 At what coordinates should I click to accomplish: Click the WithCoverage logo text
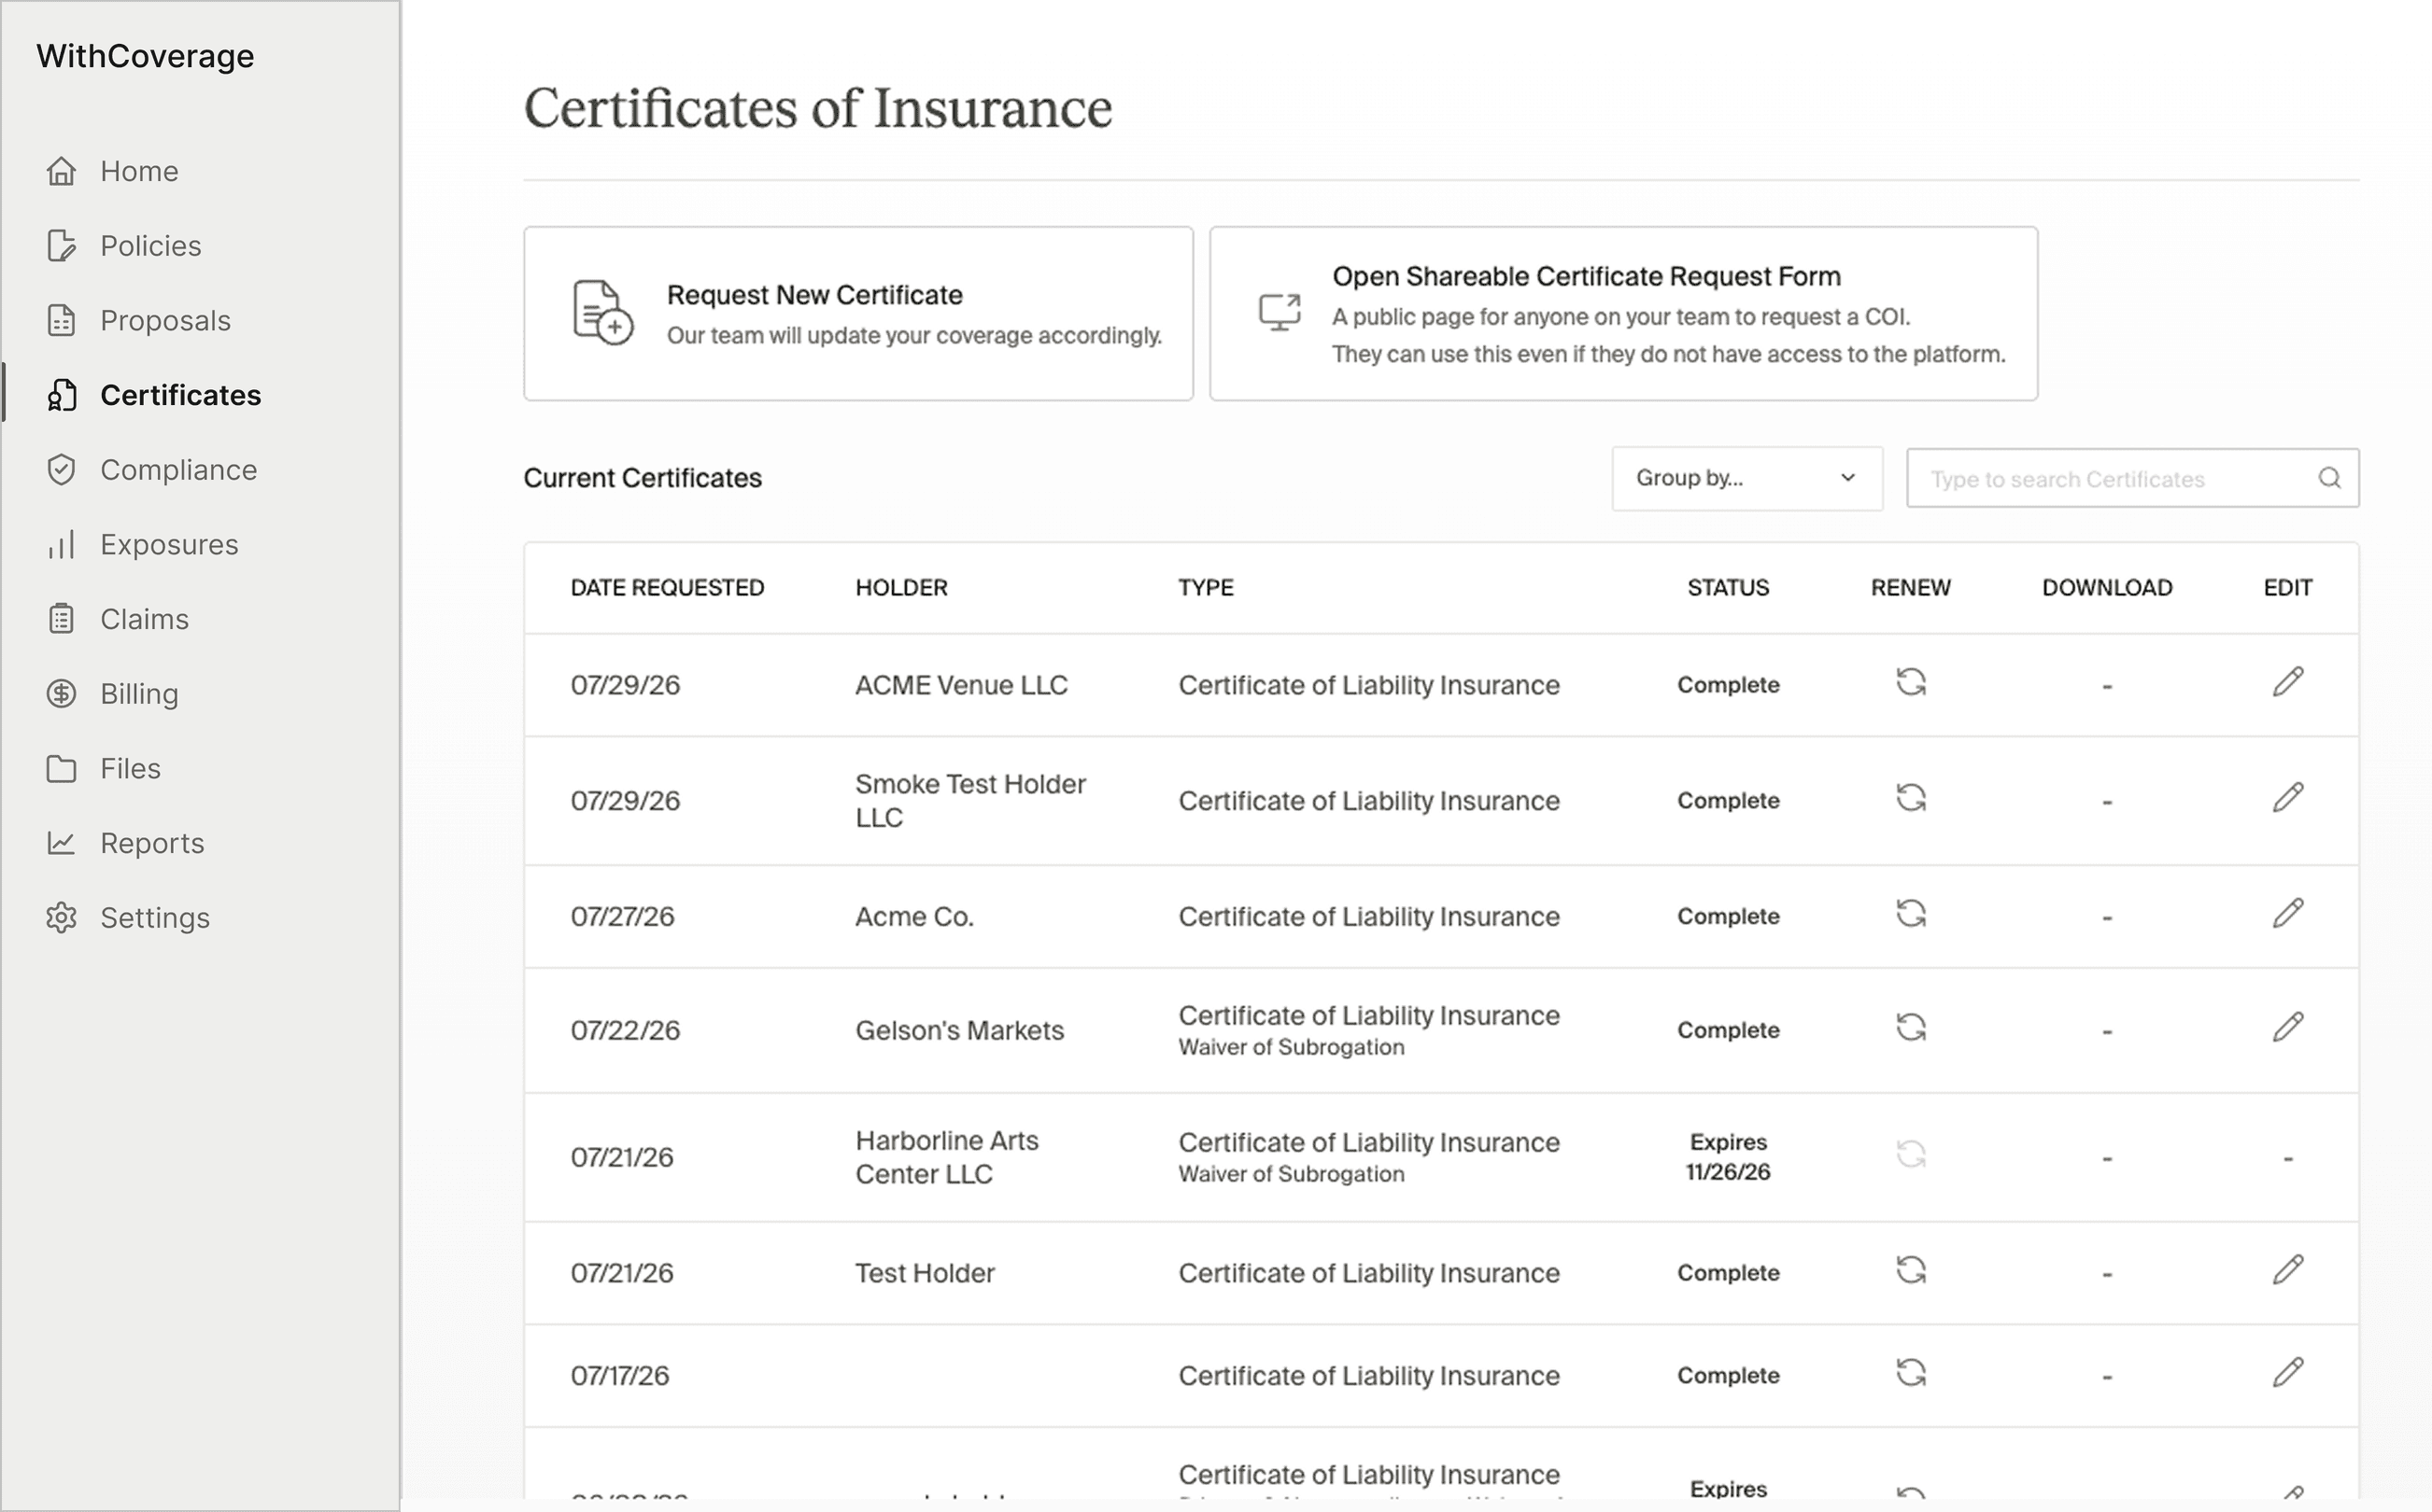pos(145,56)
